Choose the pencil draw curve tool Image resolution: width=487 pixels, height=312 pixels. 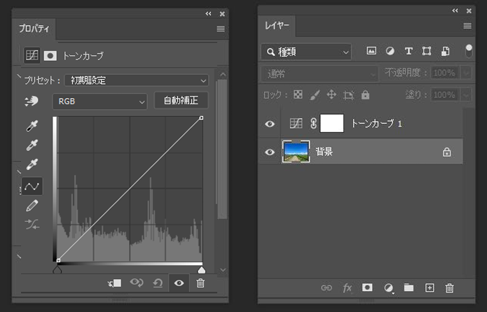click(x=32, y=205)
